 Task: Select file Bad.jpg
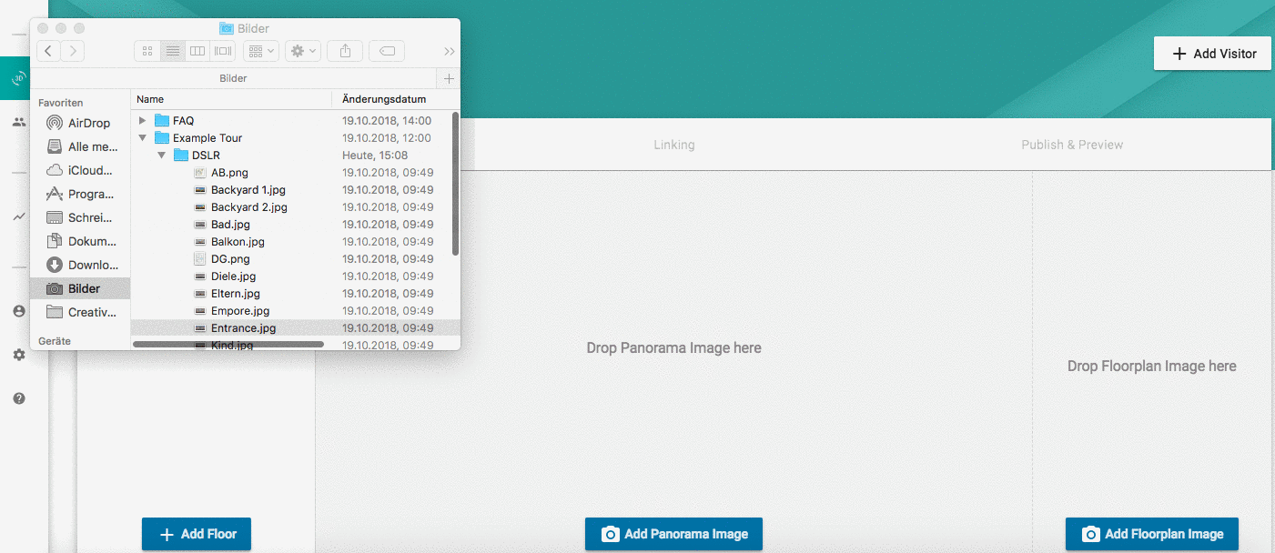click(x=290, y=224)
